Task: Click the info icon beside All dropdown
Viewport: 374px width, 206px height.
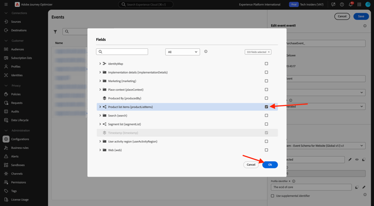Action: tap(206, 52)
